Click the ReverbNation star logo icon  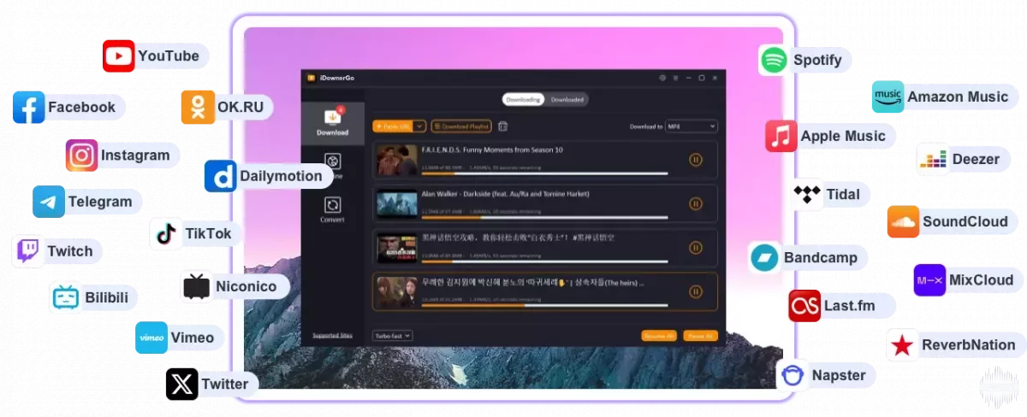click(x=902, y=345)
